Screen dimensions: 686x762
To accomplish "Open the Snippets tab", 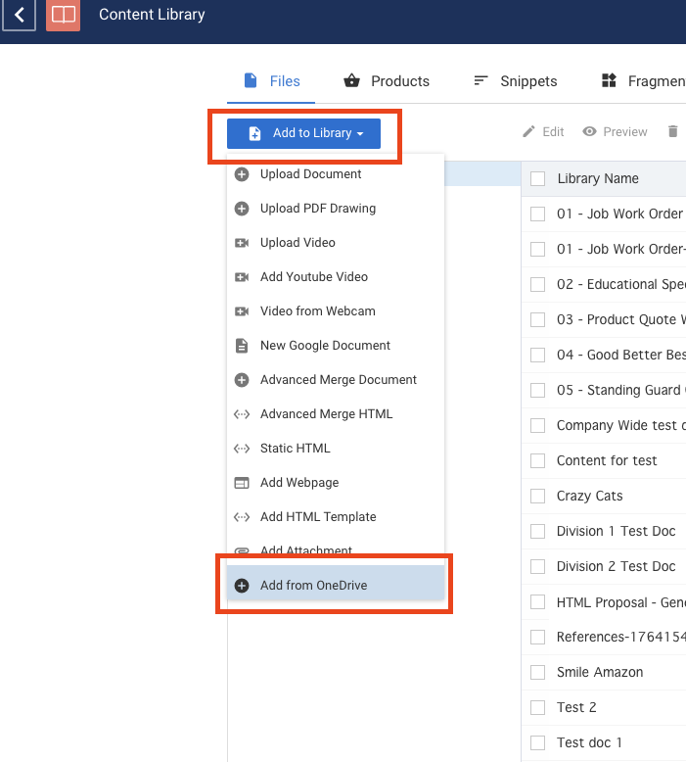I will (x=515, y=81).
